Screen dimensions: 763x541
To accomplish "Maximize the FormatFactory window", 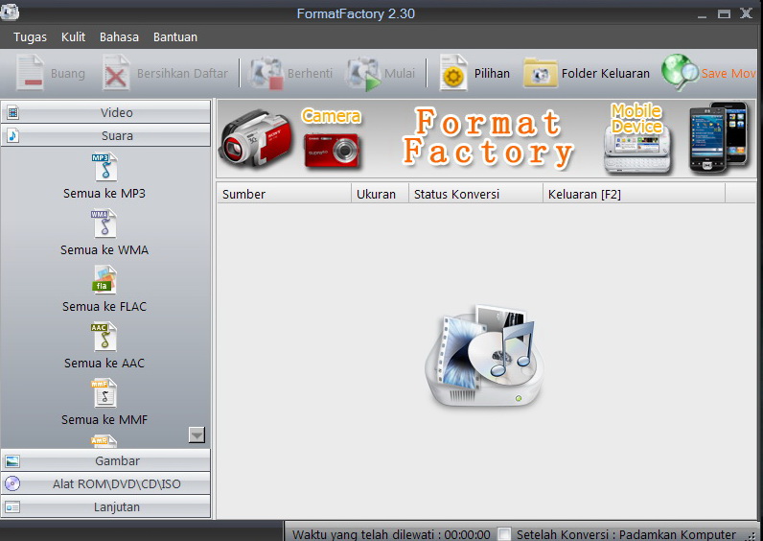I will 724,13.
